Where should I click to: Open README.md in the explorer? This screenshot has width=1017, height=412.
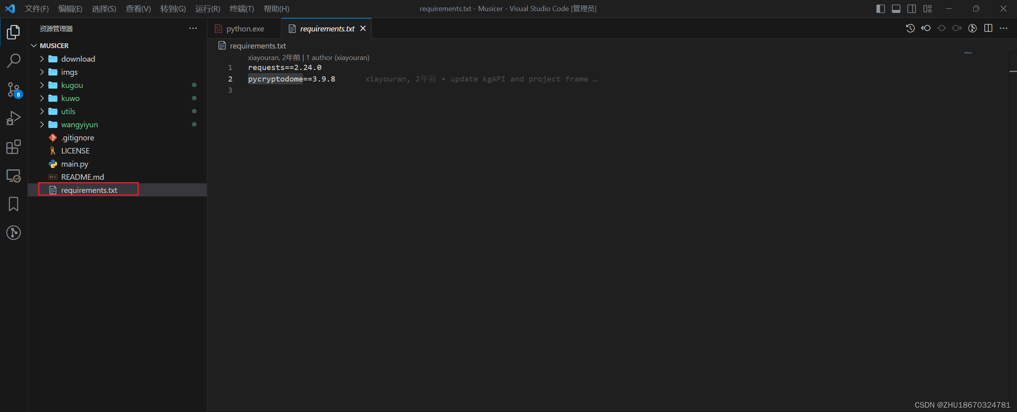117,177
